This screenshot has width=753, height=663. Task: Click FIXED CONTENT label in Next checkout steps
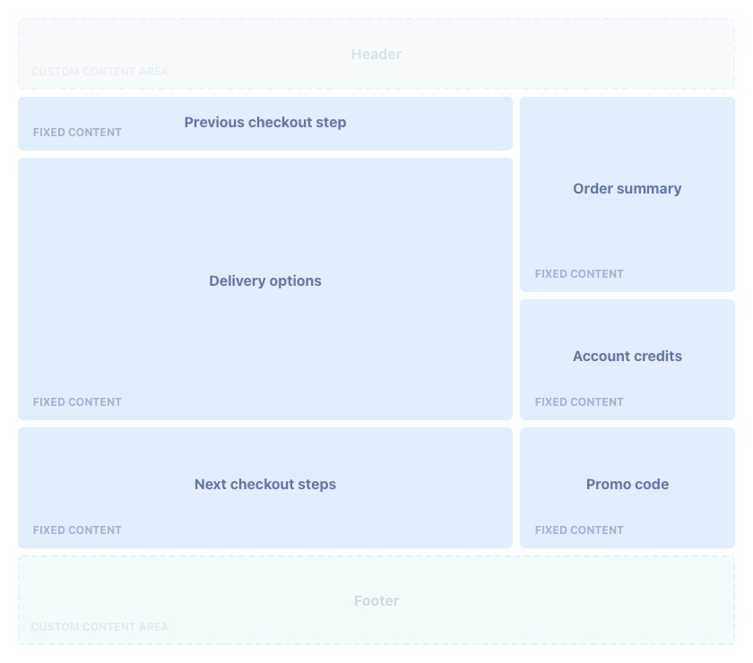pos(77,530)
